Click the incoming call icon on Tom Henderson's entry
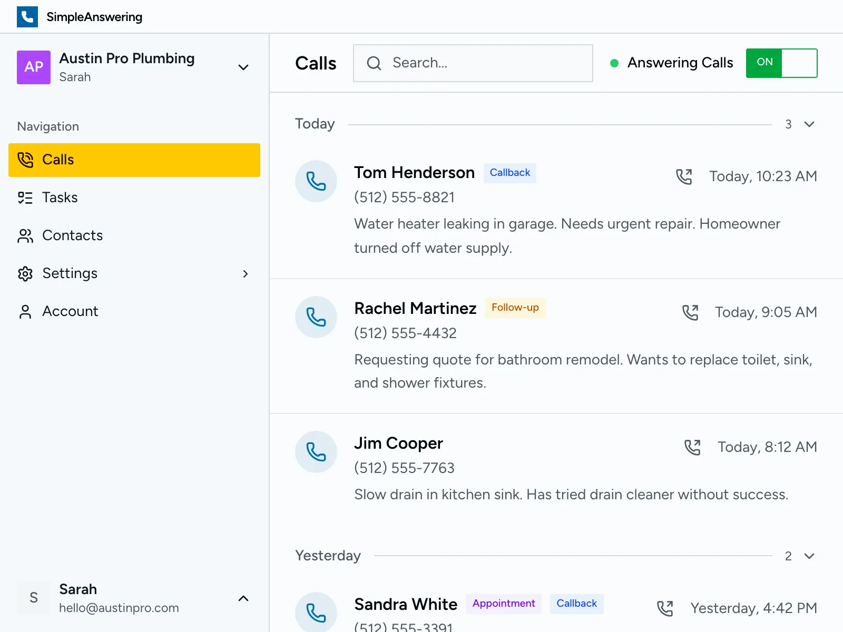843x632 pixels. coord(685,176)
